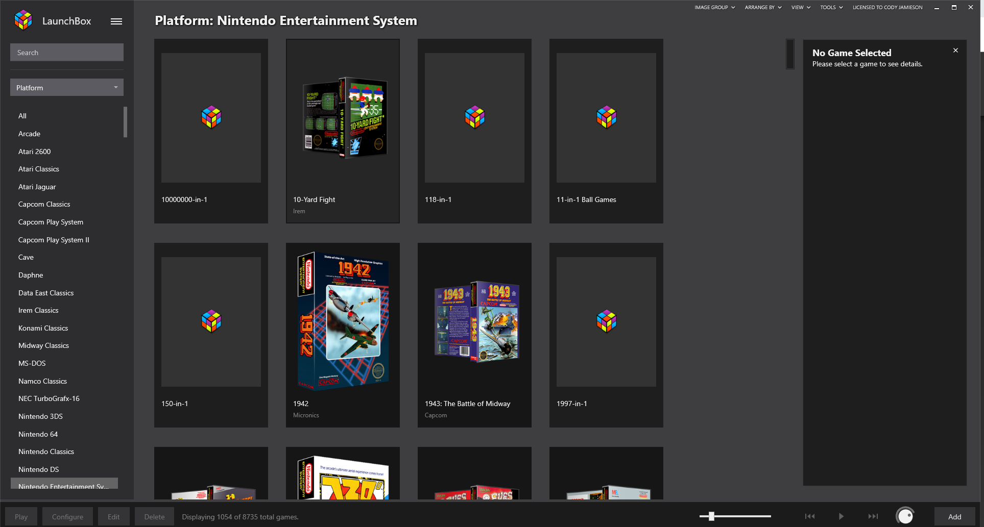Select Nintendo 64 platform
The height and width of the screenshot is (527, 984).
coord(38,434)
